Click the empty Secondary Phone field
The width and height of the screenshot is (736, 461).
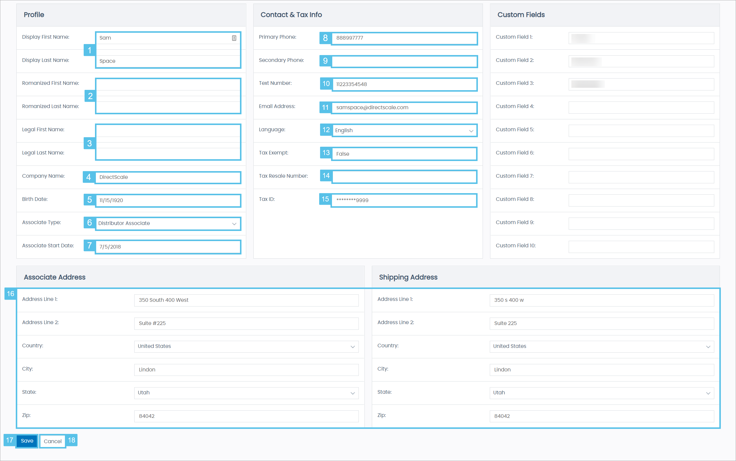click(404, 61)
